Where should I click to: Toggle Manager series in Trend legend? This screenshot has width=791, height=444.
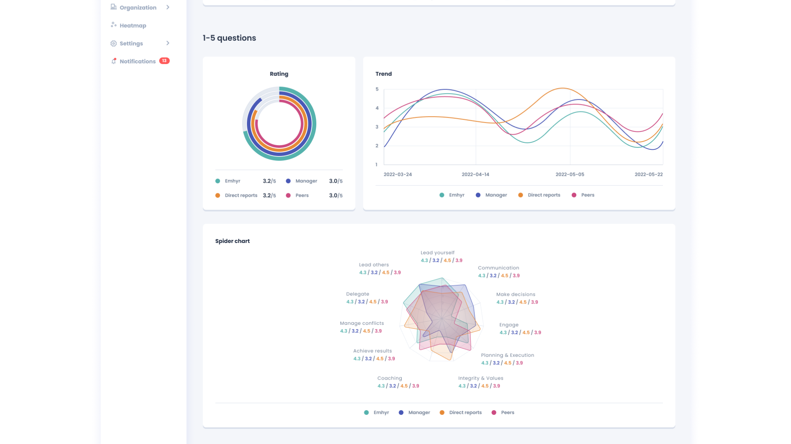(491, 195)
